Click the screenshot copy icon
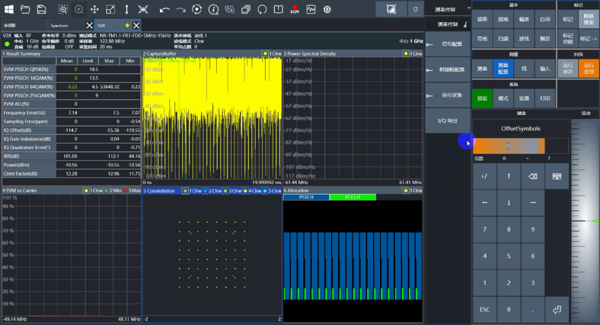 pyautogui.click(x=229, y=9)
